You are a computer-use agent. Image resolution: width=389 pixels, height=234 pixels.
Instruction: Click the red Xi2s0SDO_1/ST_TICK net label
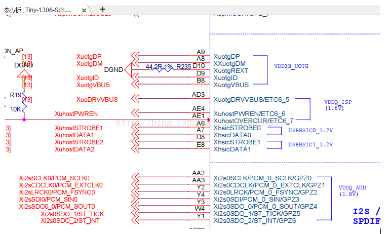pyautogui.click(x=72, y=214)
